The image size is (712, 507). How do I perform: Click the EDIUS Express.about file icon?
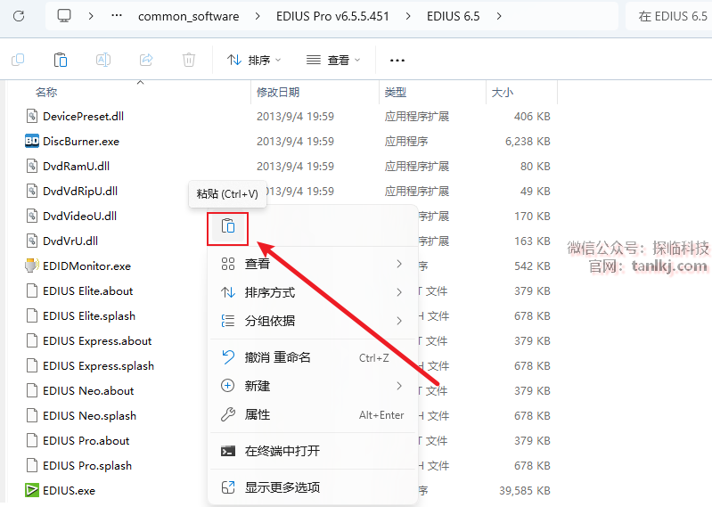(32, 340)
